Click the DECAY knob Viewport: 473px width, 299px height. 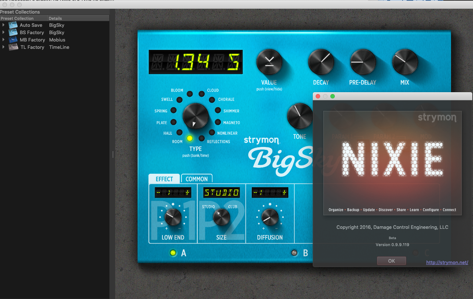pyautogui.click(x=321, y=61)
